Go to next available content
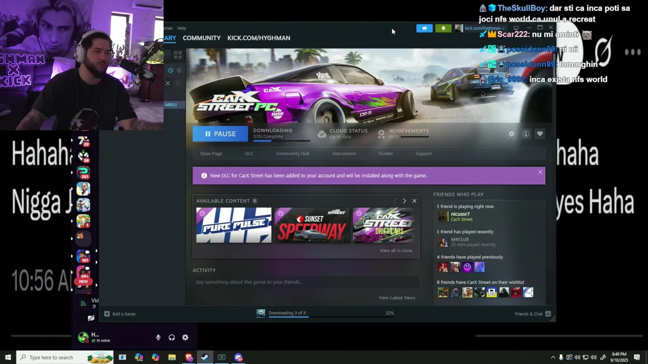The width and height of the screenshot is (648, 364). 404,201
